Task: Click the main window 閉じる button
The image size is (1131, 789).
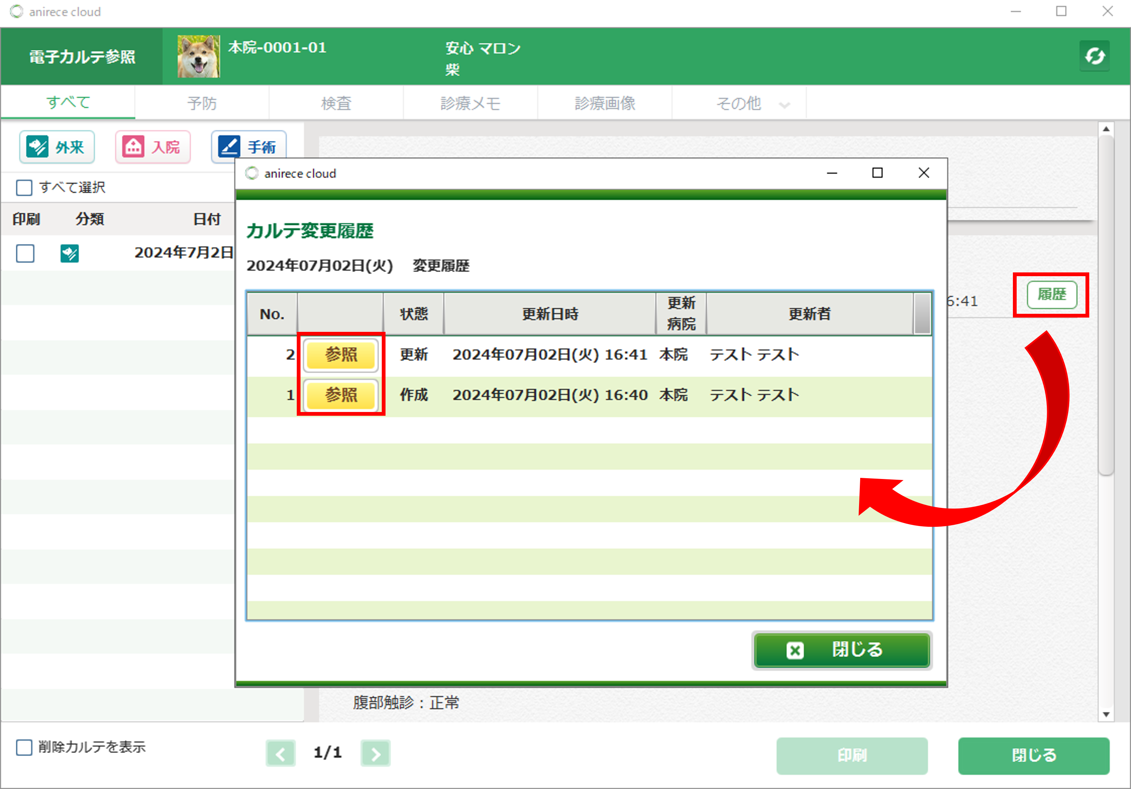Action: coord(1034,755)
